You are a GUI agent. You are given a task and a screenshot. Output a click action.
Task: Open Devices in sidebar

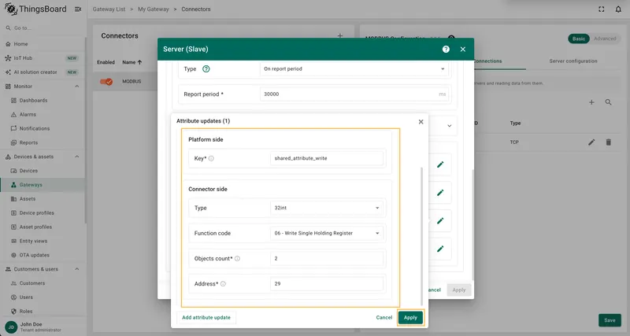tap(43, 171)
